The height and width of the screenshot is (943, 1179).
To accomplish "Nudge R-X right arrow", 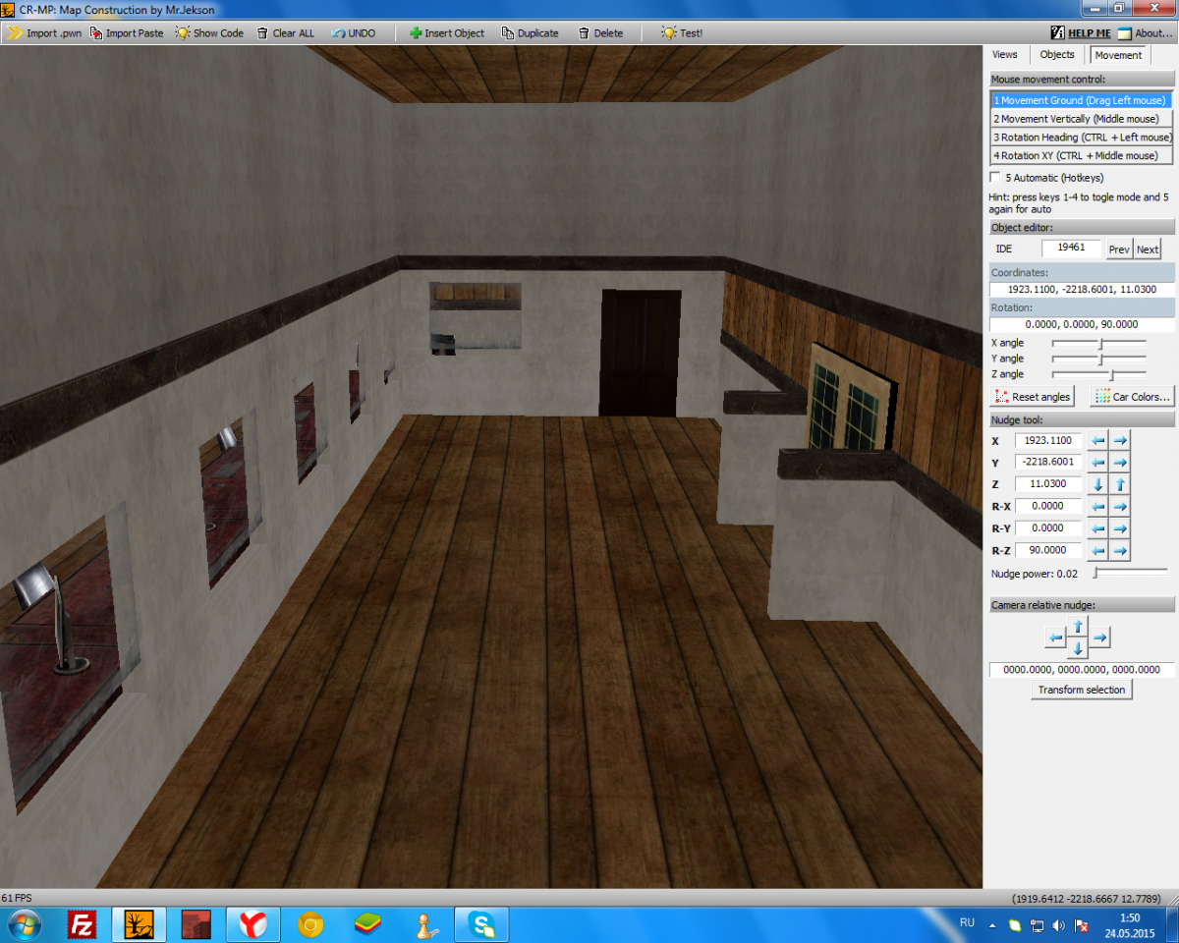I will tap(1120, 506).
